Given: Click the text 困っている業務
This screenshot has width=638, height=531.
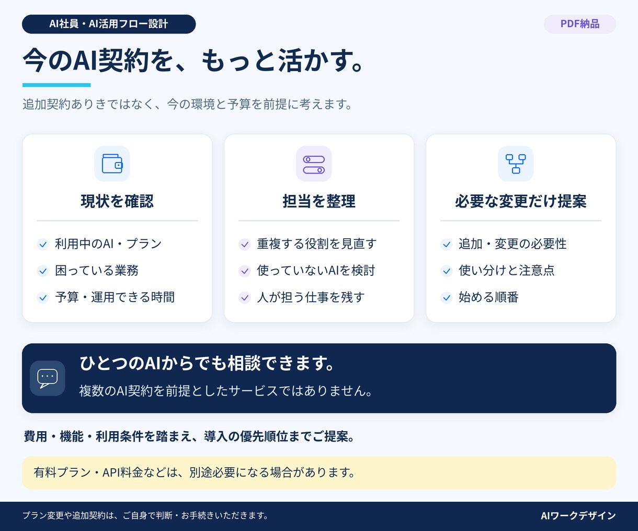Looking at the screenshot, I should click(x=97, y=271).
